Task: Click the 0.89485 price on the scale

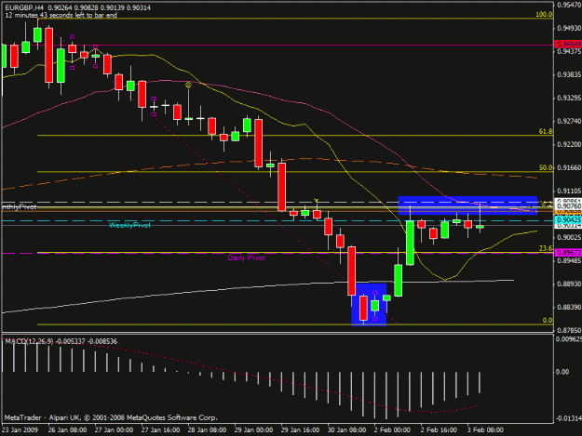Action: pyautogui.click(x=569, y=261)
